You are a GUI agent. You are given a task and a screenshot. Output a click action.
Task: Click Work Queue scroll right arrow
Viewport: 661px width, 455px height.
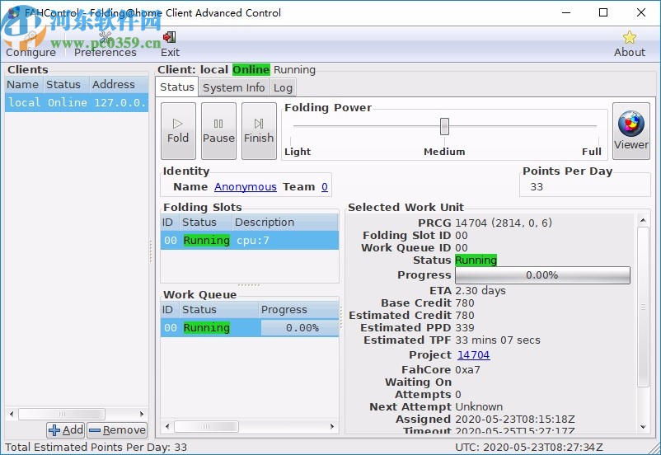332,426
